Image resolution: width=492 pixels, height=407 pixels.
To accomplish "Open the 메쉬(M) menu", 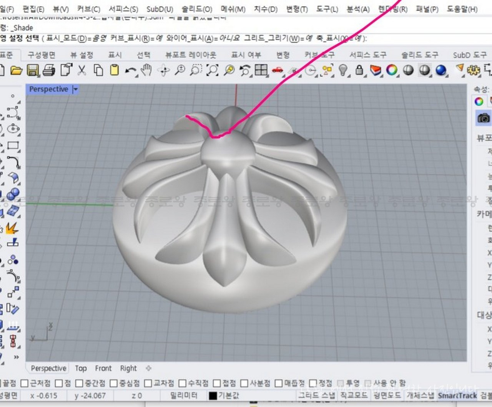I will (x=233, y=9).
